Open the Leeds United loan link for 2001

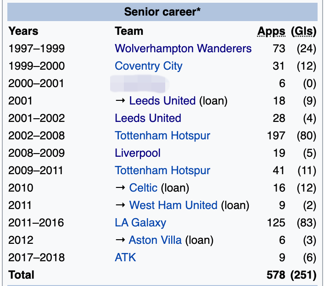tap(162, 101)
